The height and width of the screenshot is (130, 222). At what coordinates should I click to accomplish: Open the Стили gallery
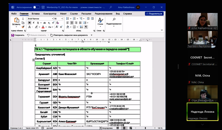click(100, 22)
